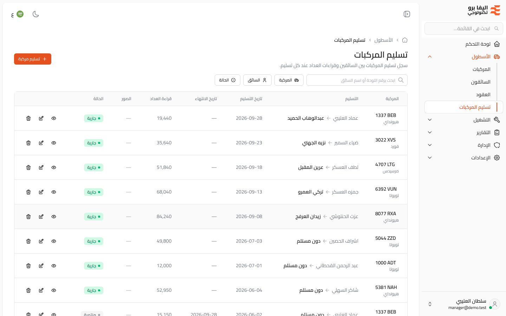Delete the 5044 ZZD handover row
Image resolution: width=506 pixels, height=316 pixels.
coord(28,241)
